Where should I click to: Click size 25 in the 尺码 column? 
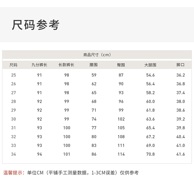13,75
